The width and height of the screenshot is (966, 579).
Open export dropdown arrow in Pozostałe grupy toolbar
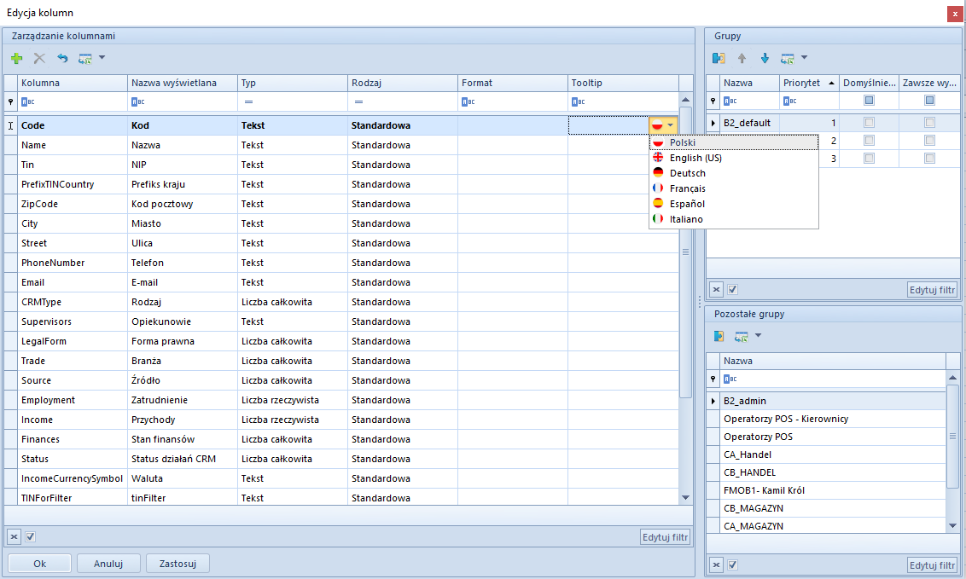pos(758,335)
